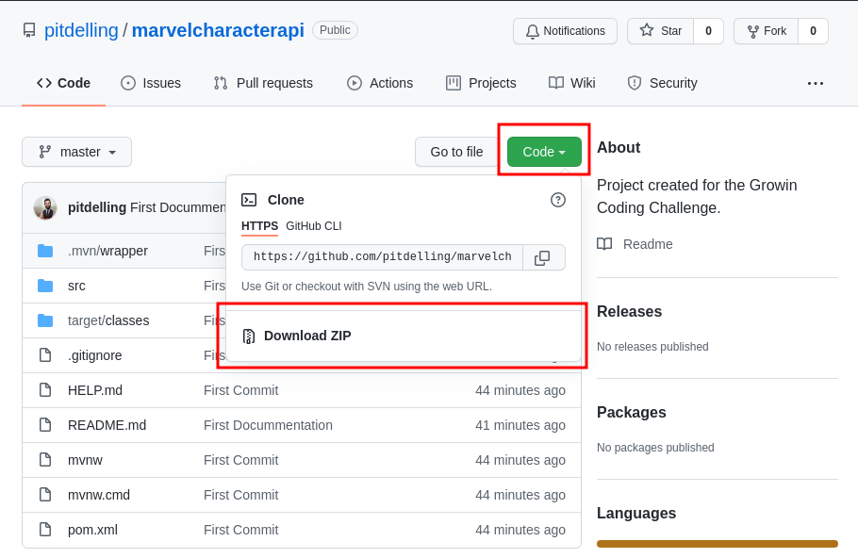Click the target/classes folder icon
Viewport: 858px width, 558px height.
(x=45, y=320)
